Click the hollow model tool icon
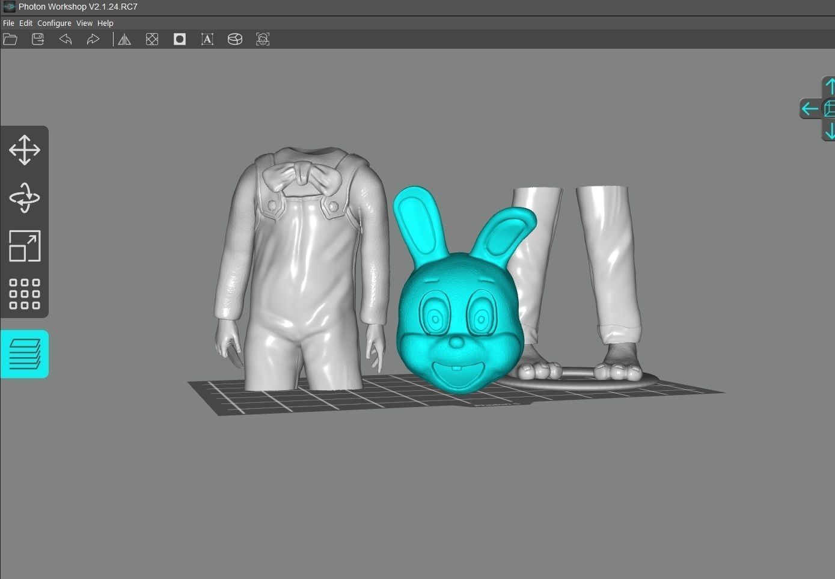Image resolution: width=835 pixels, height=579 pixels. tap(152, 39)
